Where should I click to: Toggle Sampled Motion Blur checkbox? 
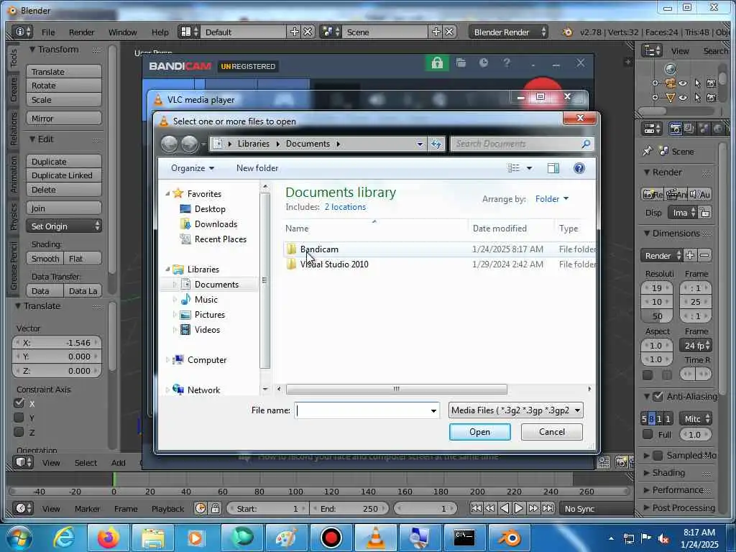coord(658,455)
